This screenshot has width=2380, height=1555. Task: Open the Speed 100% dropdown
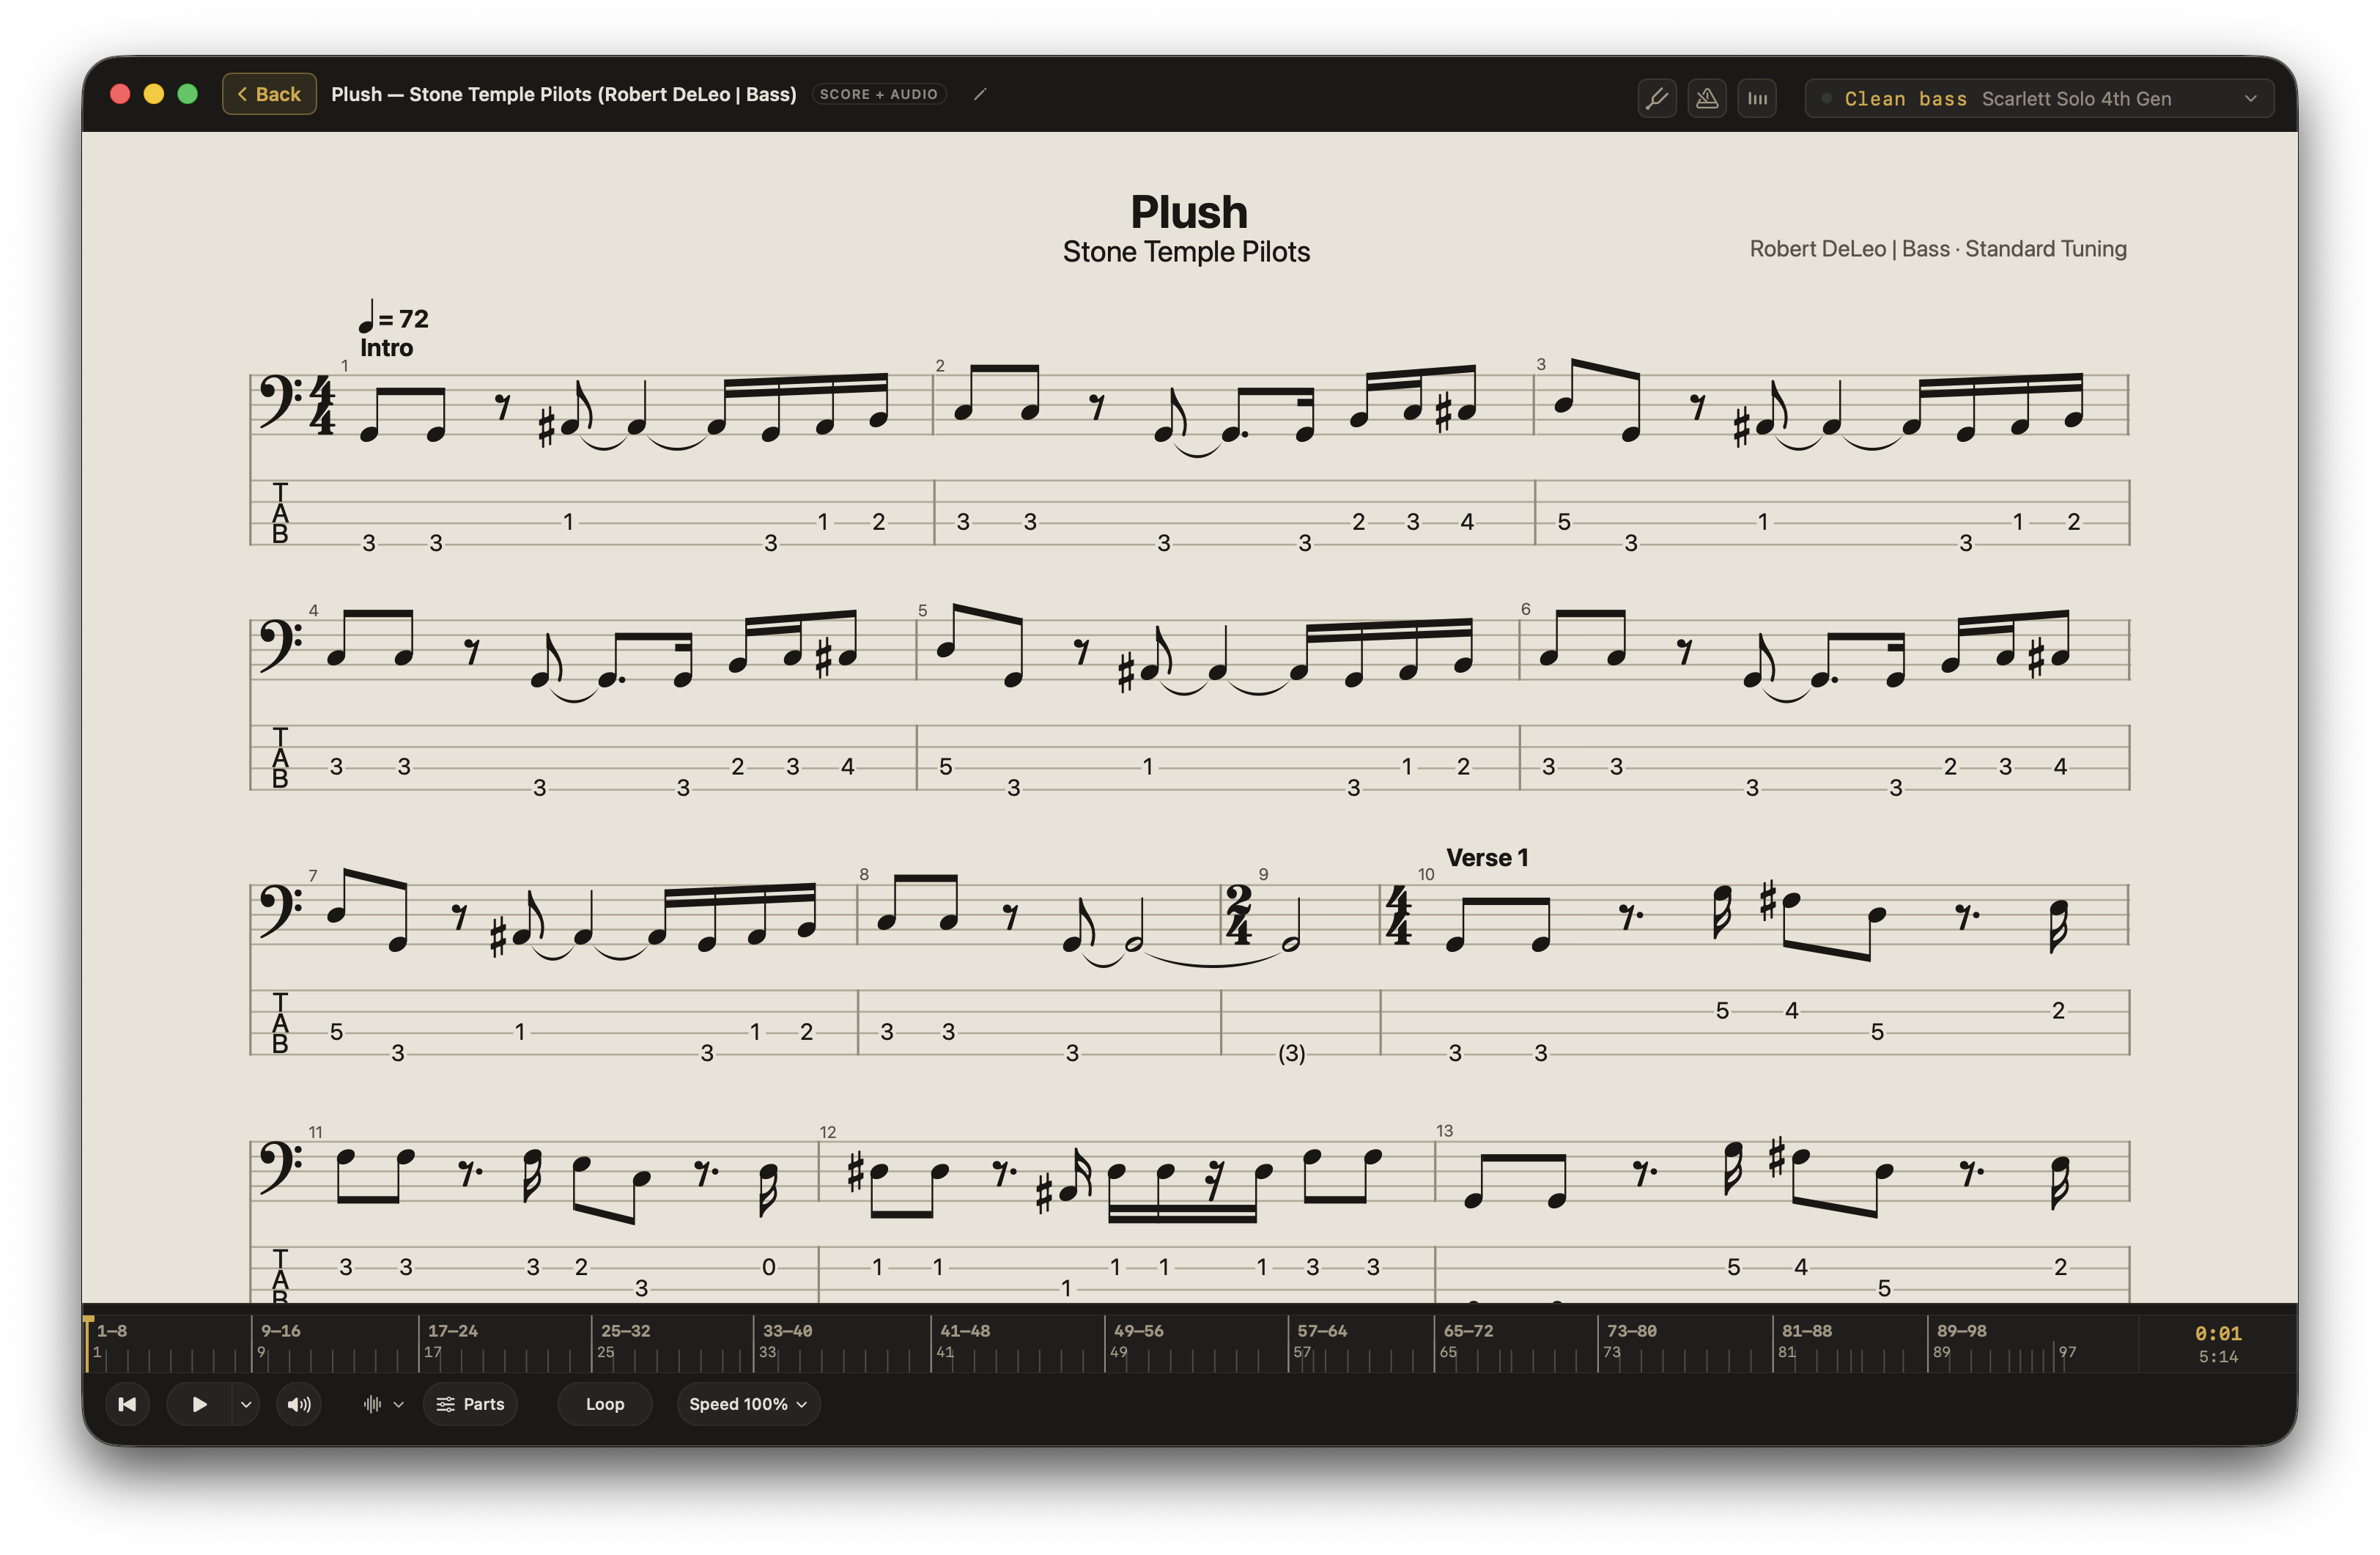[748, 1404]
